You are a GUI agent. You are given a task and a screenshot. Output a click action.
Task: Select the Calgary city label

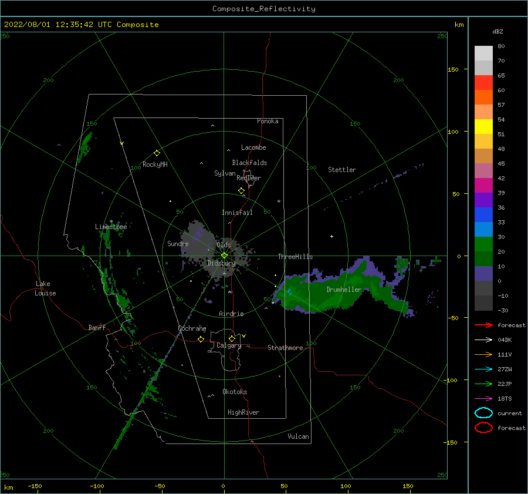pos(229,345)
